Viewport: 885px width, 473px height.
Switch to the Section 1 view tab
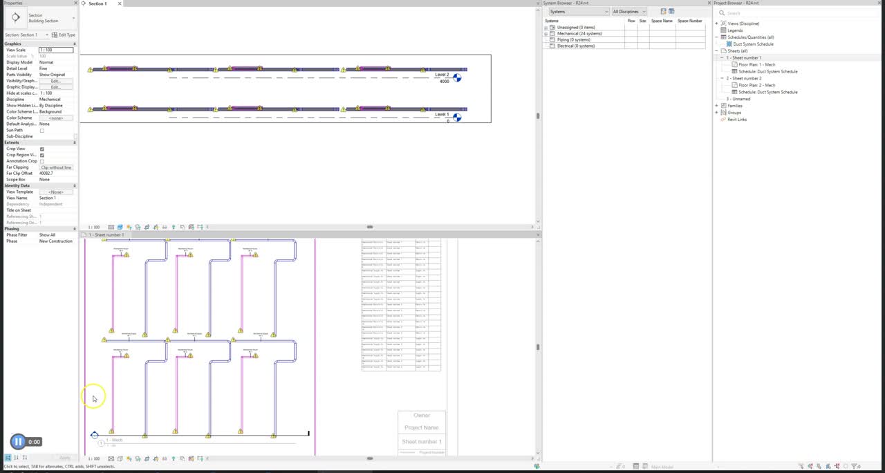click(x=97, y=3)
